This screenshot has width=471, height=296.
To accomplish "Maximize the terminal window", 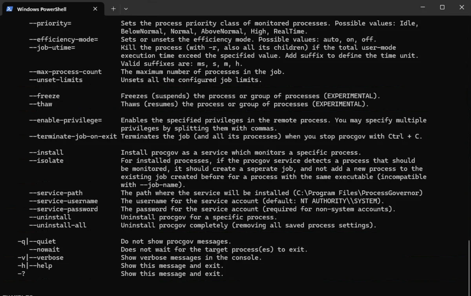I will pos(442,7).
